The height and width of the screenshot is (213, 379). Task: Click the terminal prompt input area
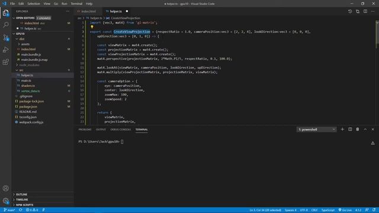[x=122, y=142]
